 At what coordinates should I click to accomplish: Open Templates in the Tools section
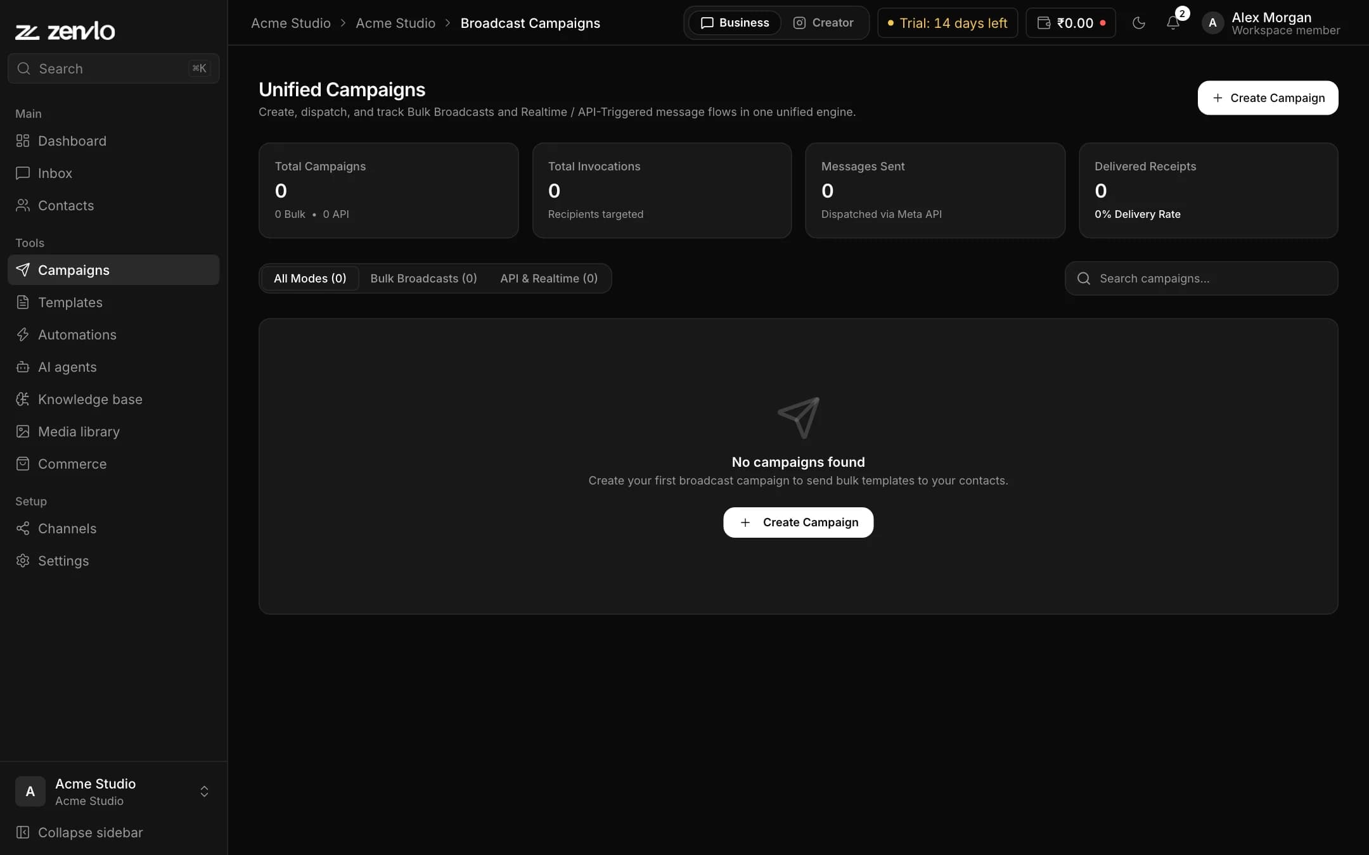click(113, 302)
